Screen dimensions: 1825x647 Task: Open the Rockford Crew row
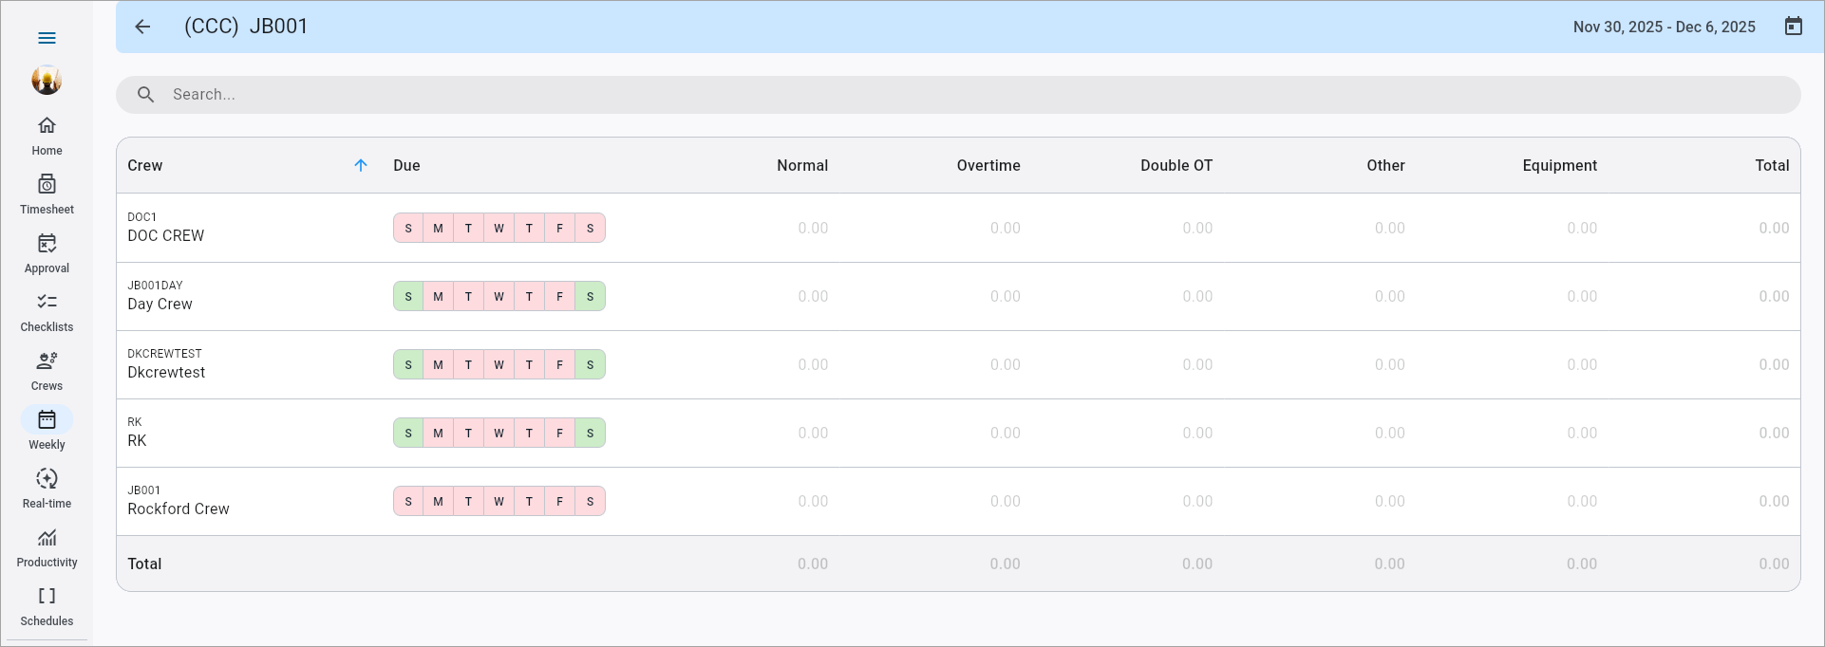point(958,501)
